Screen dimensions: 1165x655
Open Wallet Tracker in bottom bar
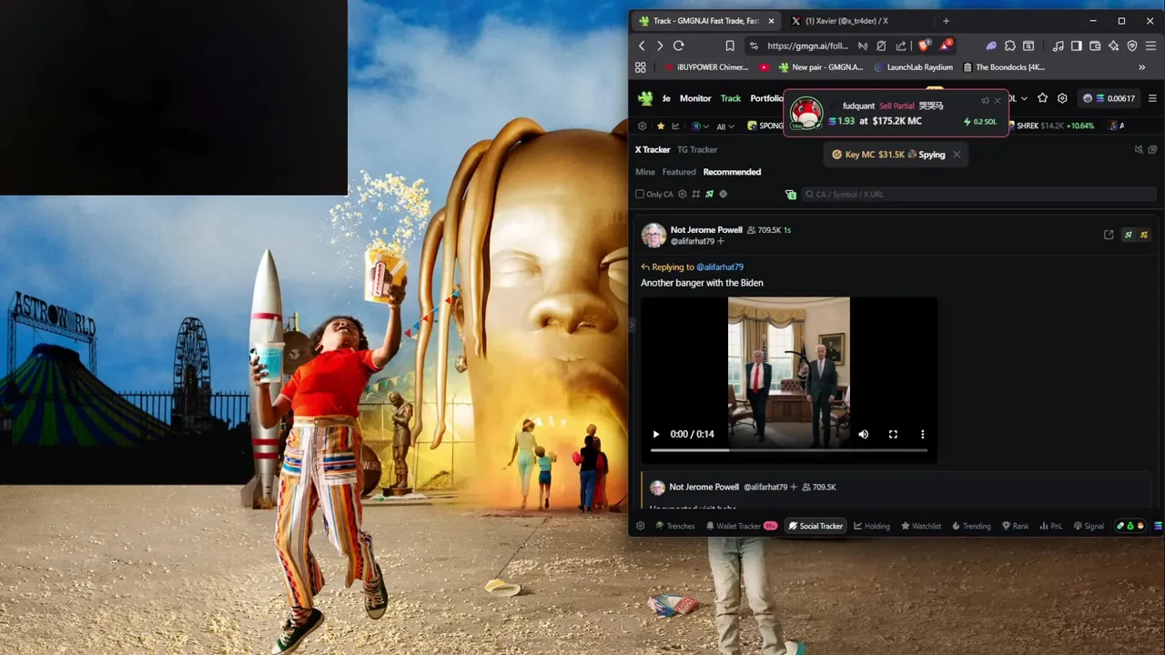click(742, 526)
